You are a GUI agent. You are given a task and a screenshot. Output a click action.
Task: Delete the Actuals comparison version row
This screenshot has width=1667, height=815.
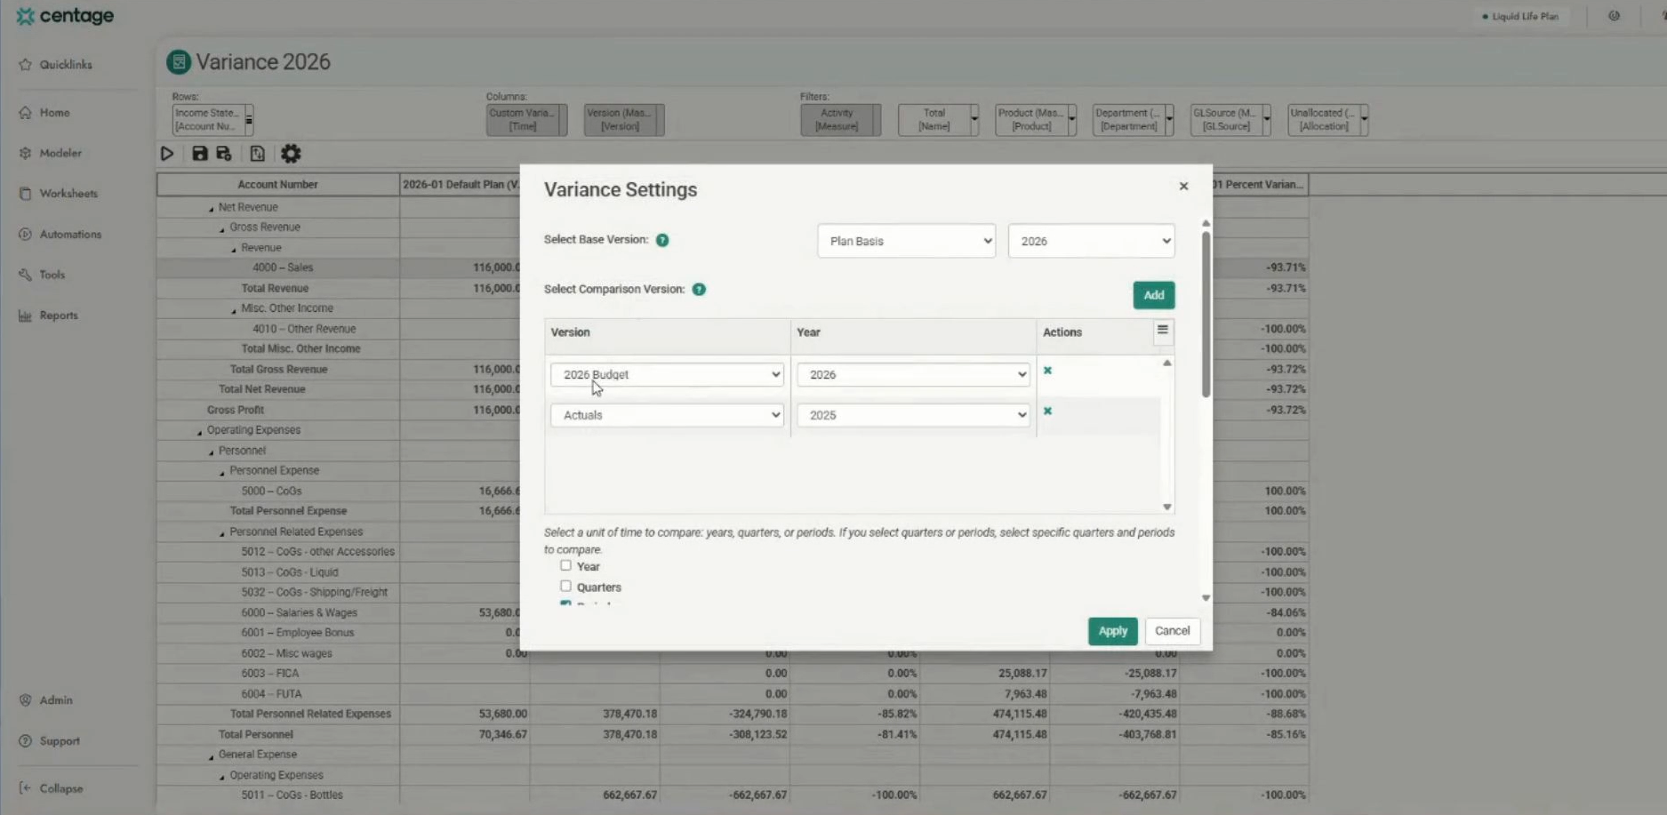click(1047, 411)
